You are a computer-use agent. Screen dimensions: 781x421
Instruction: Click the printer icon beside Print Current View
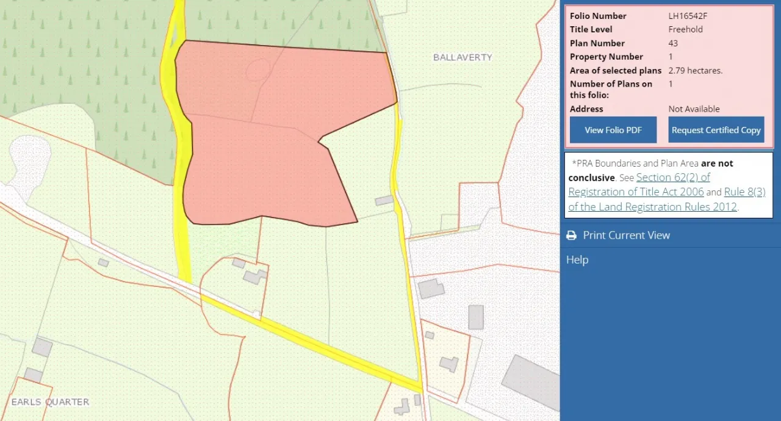point(571,235)
